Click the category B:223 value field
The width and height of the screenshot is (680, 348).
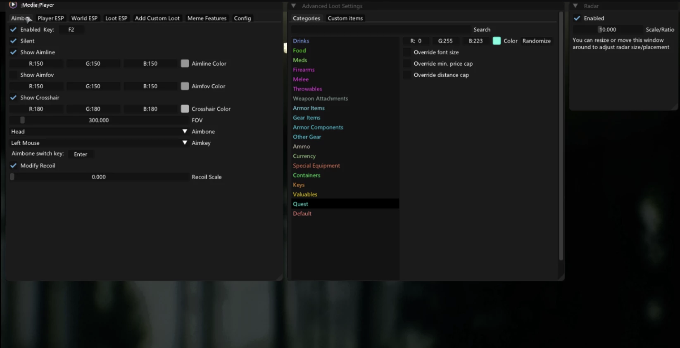[476, 41]
